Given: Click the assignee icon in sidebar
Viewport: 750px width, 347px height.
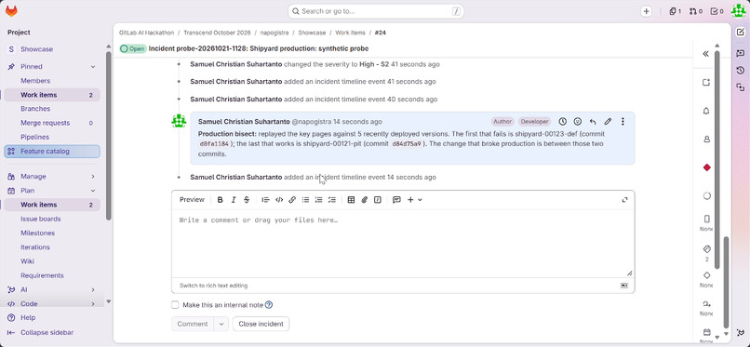Looking at the screenshot, I should point(706,140).
